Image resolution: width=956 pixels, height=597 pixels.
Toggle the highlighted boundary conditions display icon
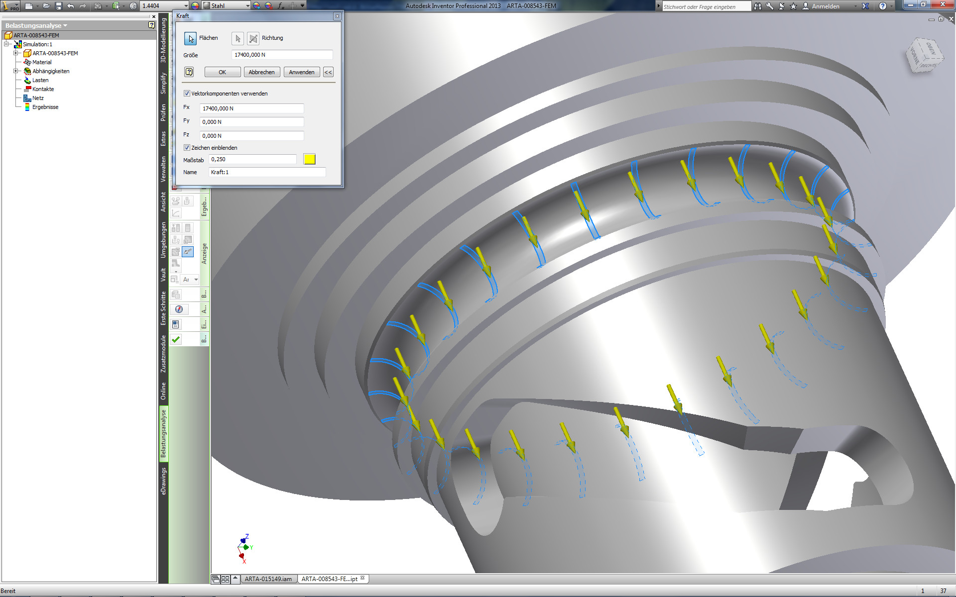pos(188,252)
